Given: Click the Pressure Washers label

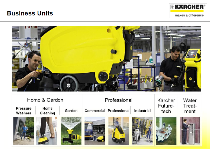Looking at the screenshot, I should point(23,111).
